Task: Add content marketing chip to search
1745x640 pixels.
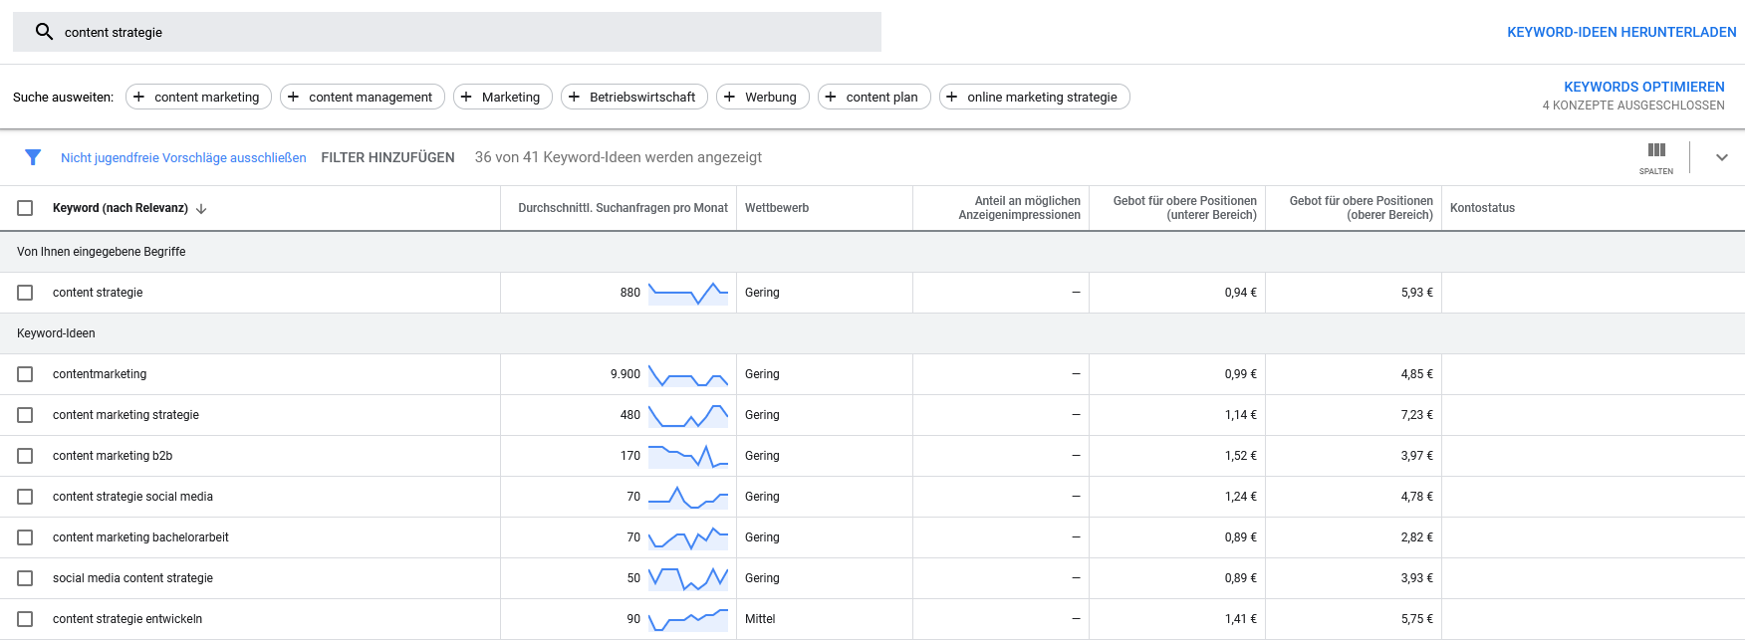Action: point(198,97)
